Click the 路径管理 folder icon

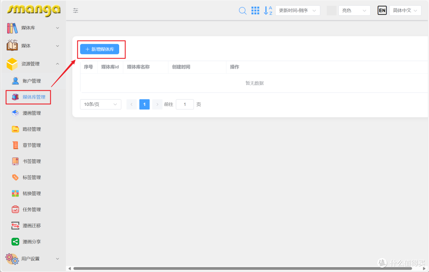15,129
